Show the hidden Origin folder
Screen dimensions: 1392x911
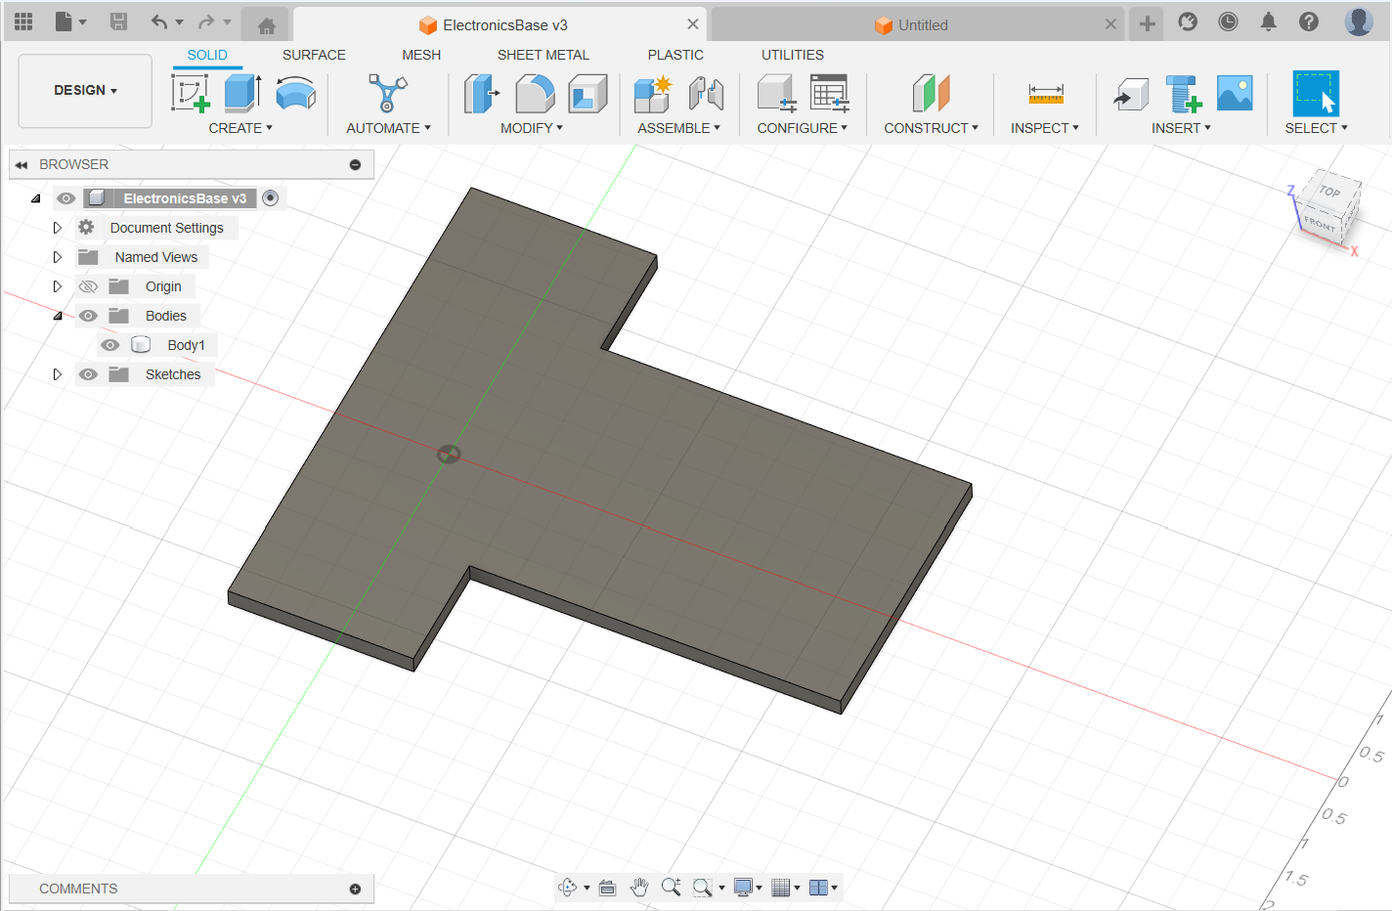[x=88, y=286]
